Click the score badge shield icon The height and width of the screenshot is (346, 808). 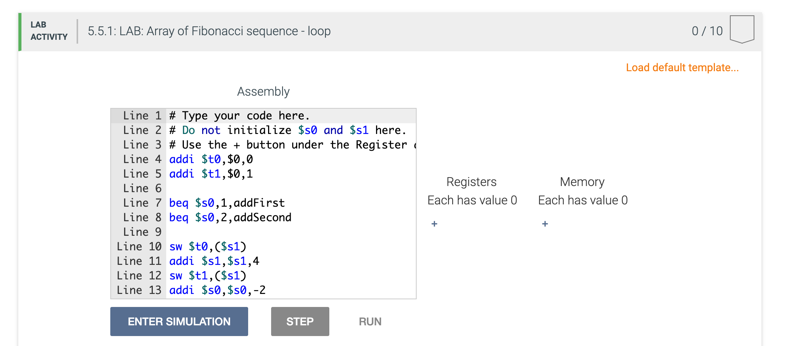click(742, 29)
